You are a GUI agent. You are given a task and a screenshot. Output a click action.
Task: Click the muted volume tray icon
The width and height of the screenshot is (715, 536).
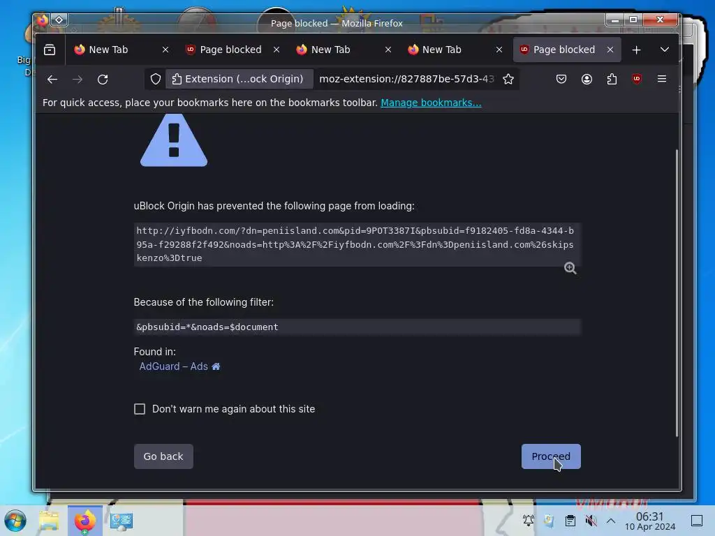591,521
